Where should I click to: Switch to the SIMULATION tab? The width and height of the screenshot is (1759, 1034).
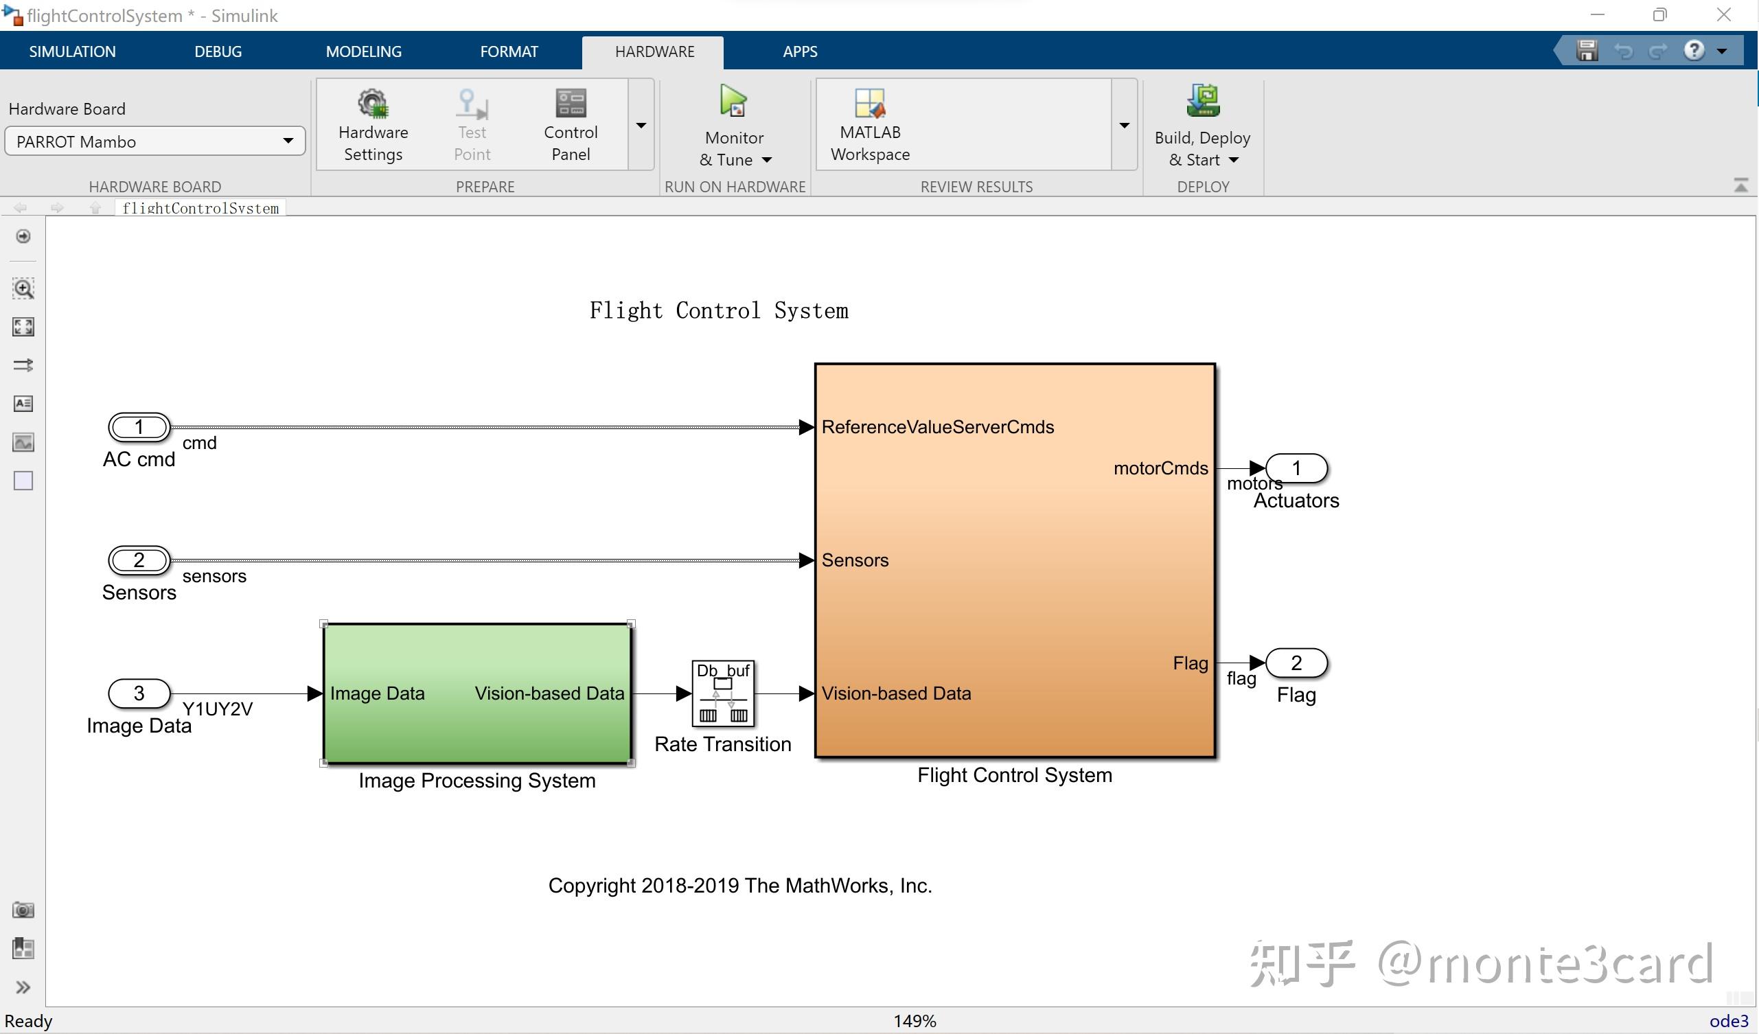73,51
